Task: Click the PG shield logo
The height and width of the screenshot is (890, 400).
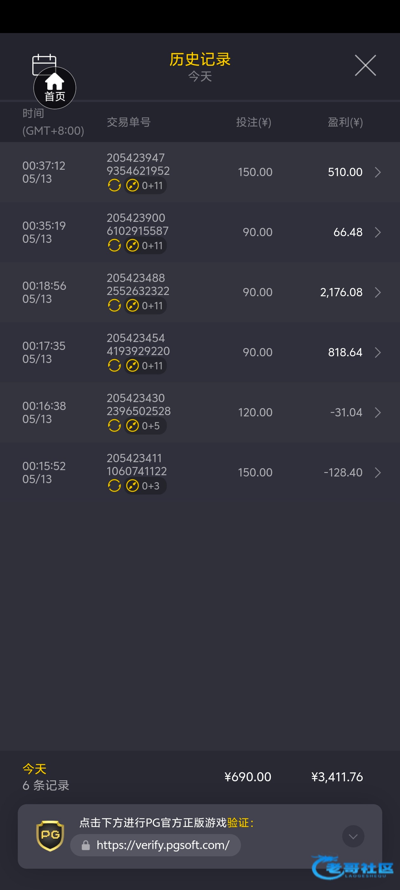Action: pos(50,836)
